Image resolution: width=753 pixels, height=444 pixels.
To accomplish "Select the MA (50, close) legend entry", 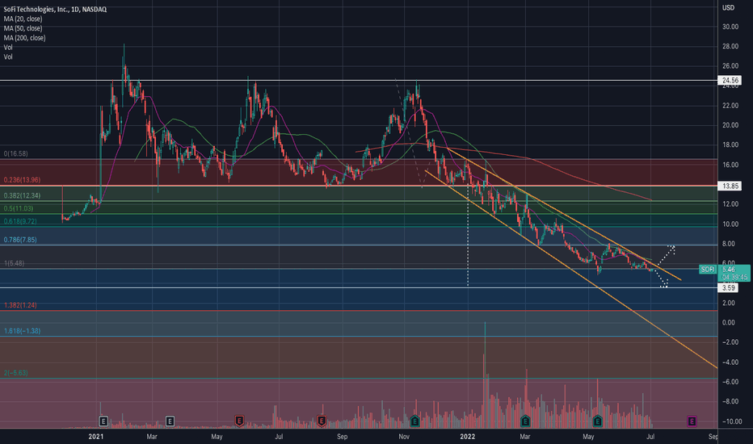I will tap(23, 28).
